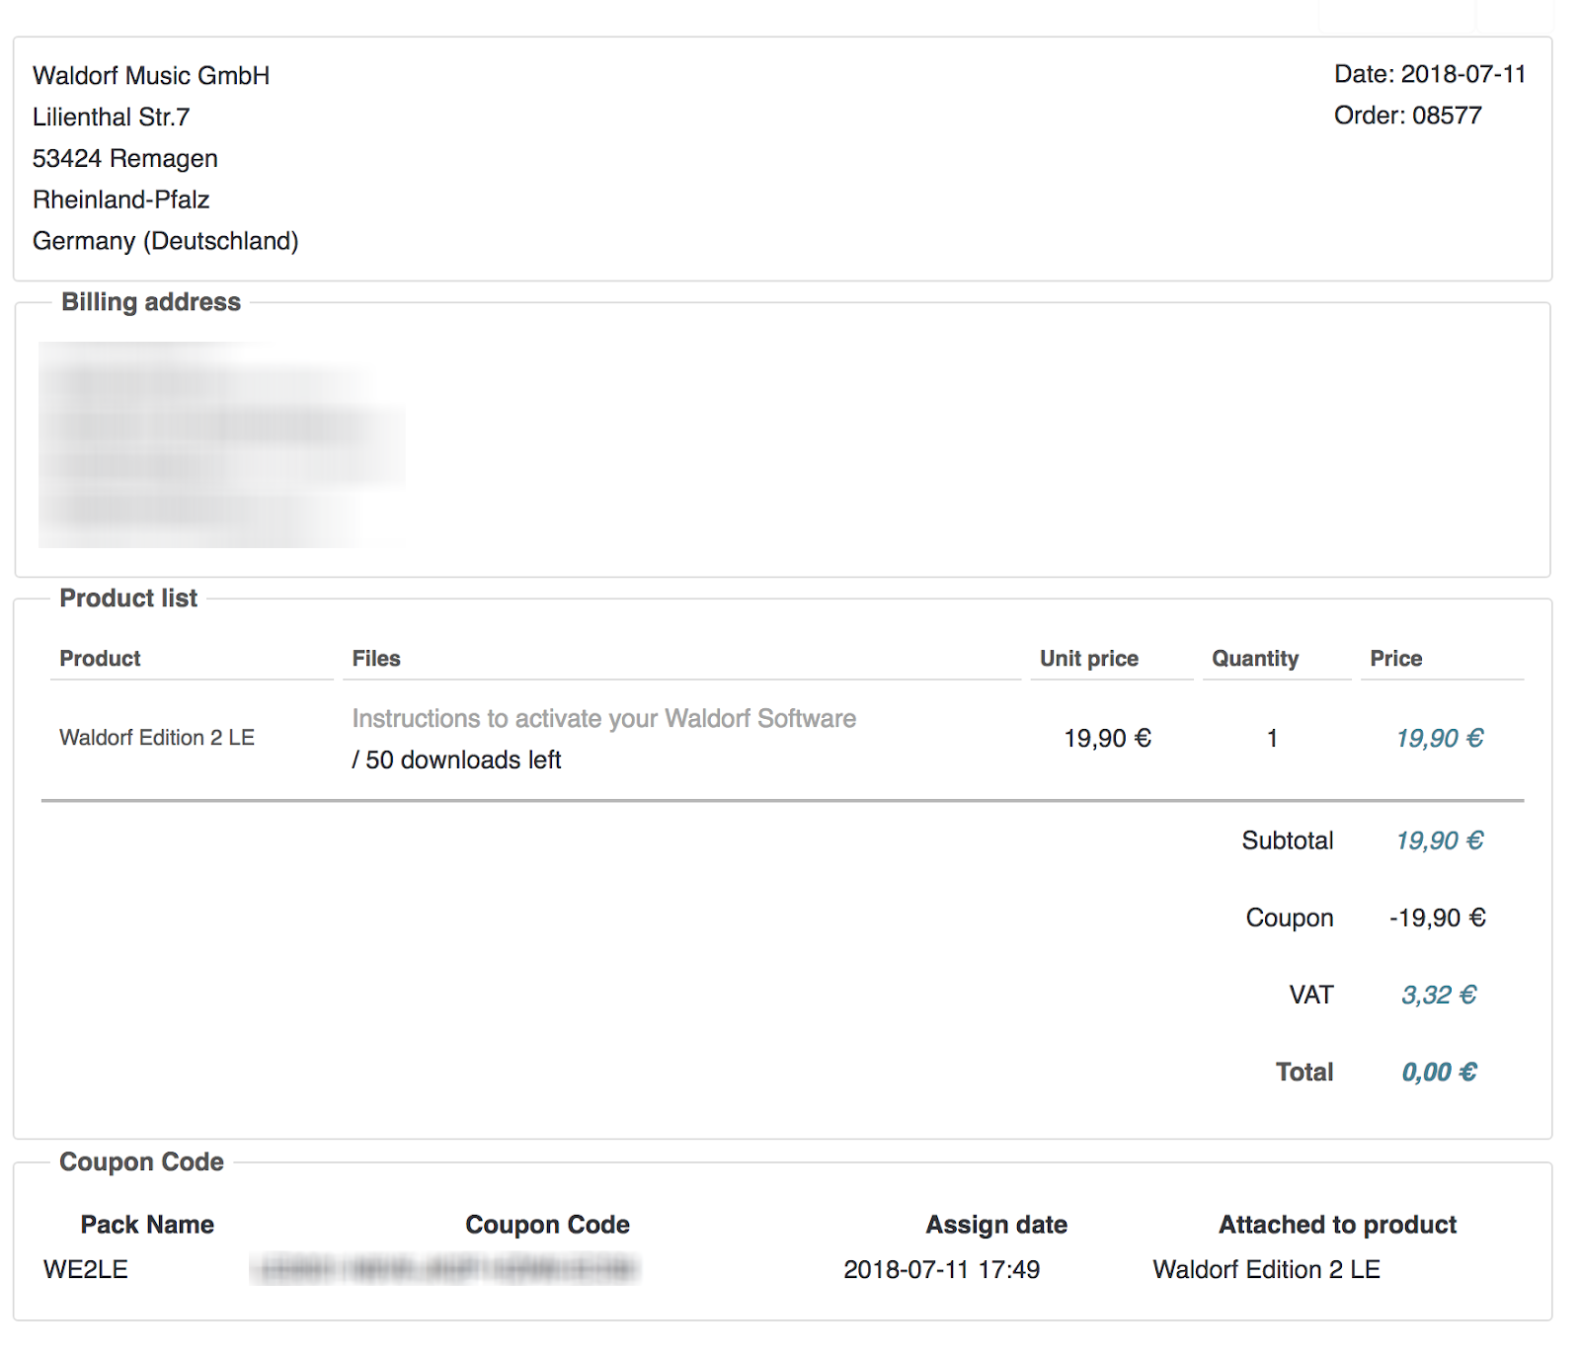Click the blurred billing address block

pyautogui.click(x=222, y=444)
